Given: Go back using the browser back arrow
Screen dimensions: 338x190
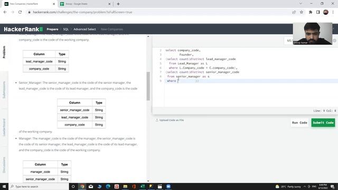Looking at the screenshot, I should 5,12.
